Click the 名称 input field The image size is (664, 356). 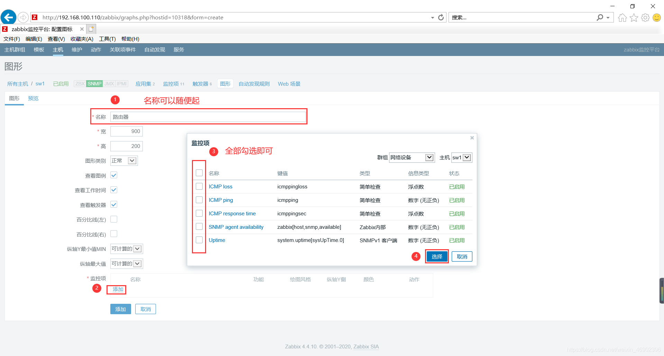point(208,117)
